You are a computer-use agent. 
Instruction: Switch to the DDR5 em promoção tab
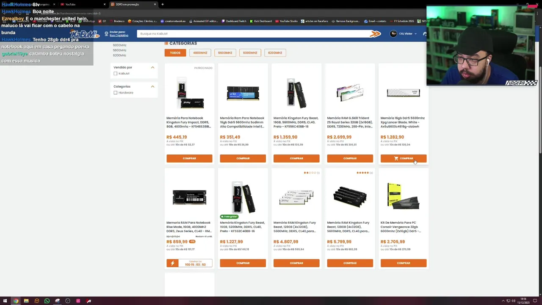[x=133, y=4]
